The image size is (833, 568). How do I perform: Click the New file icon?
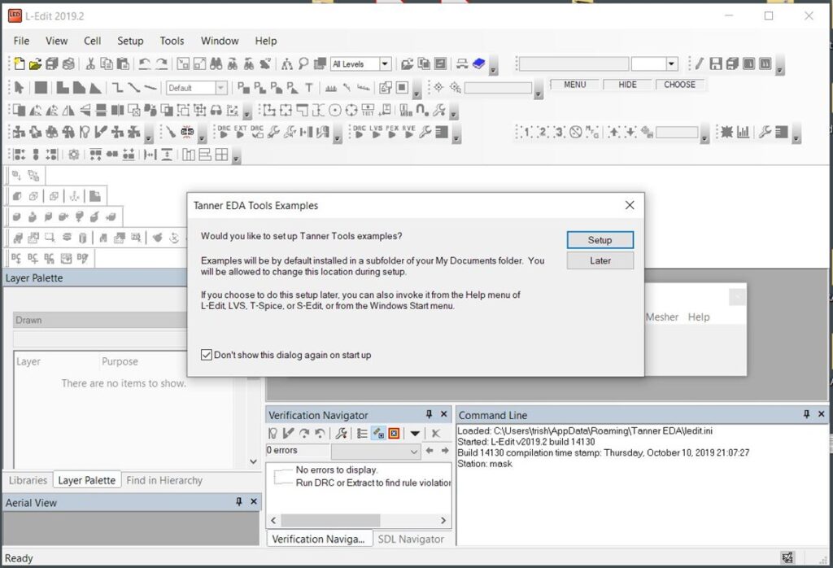[20, 63]
